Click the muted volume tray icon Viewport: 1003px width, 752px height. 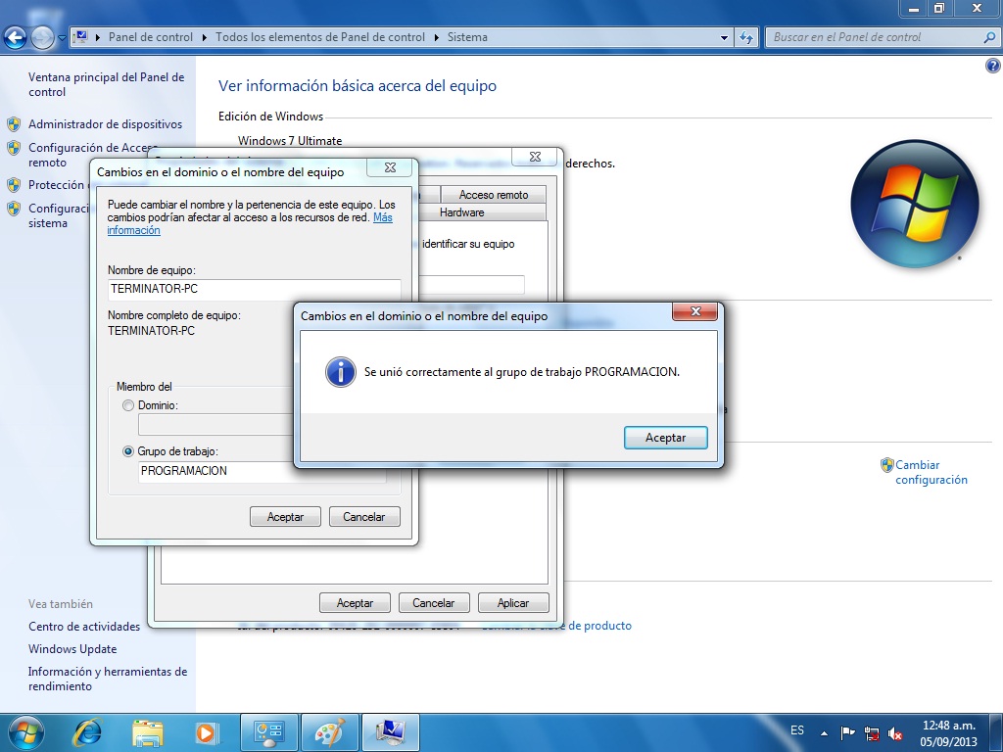(895, 733)
